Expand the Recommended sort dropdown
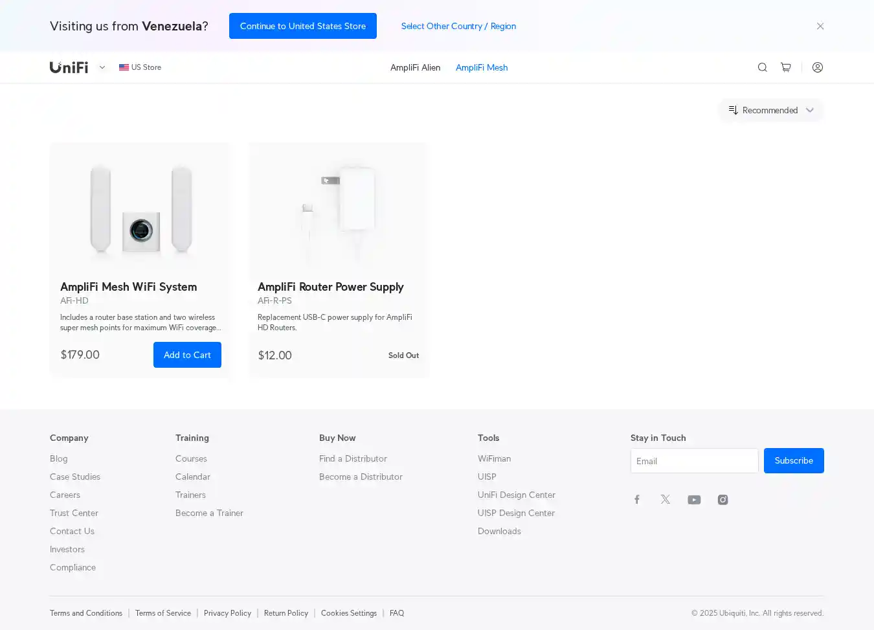Viewport: 874px width, 630px height. tap(770, 110)
